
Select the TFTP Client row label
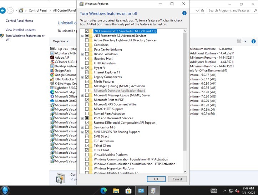coord(101,150)
